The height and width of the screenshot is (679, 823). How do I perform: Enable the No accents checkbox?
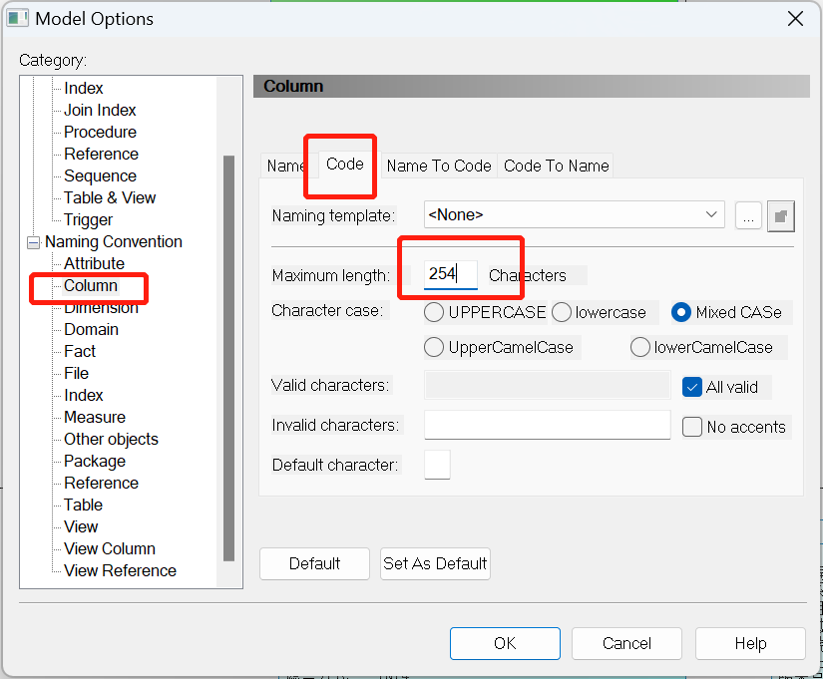coord(693,427)
